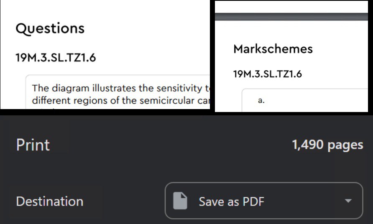373x224 pixels.
Task: Click the blank area right of Questions heading
Action: pos(146,28)
